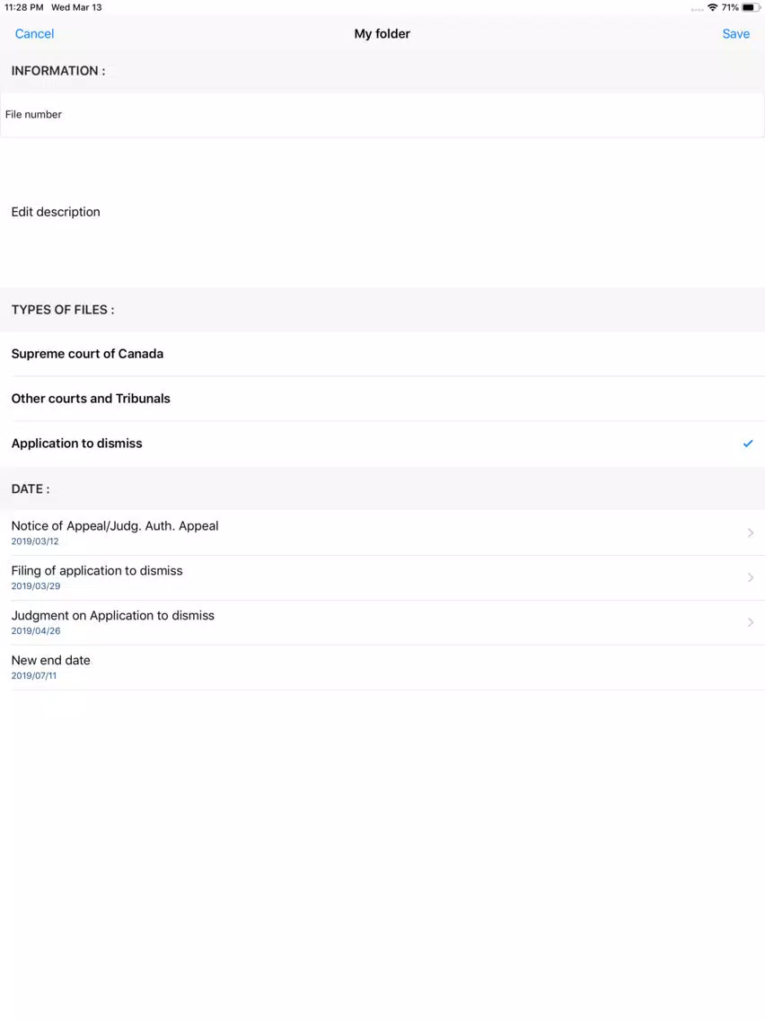
Task: Open Filing of application to dismiss date
Action: tap(382, 577)
